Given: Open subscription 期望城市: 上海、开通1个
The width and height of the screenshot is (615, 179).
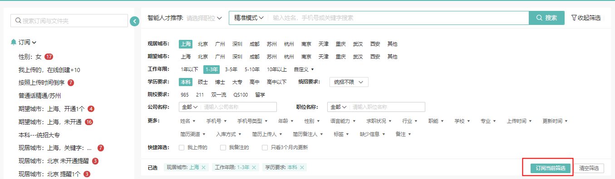Looking at the screenshot, I should click(x=51, y=109).
